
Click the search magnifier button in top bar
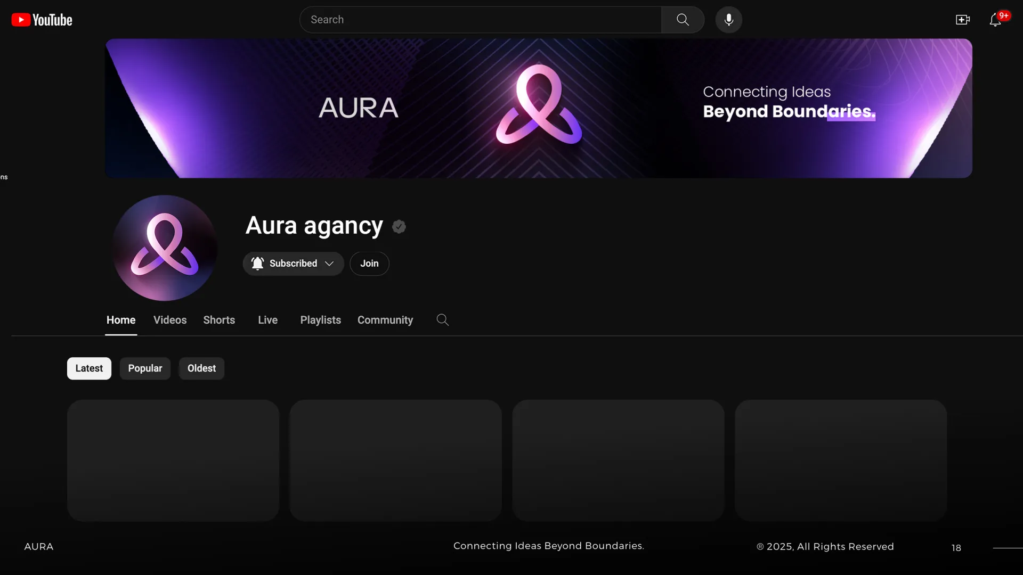pyautogui.click(x=683, y=20)
